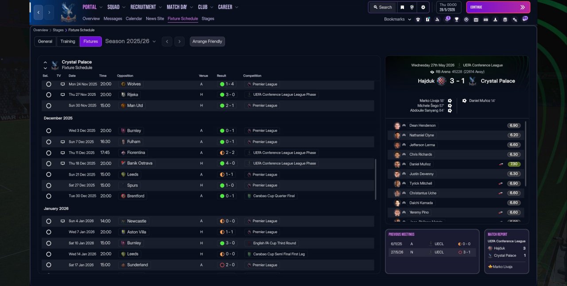567x286 pixels.
Task: Click the goal icon beside Daniel Muñoz 14'
Action: (464, 101)
